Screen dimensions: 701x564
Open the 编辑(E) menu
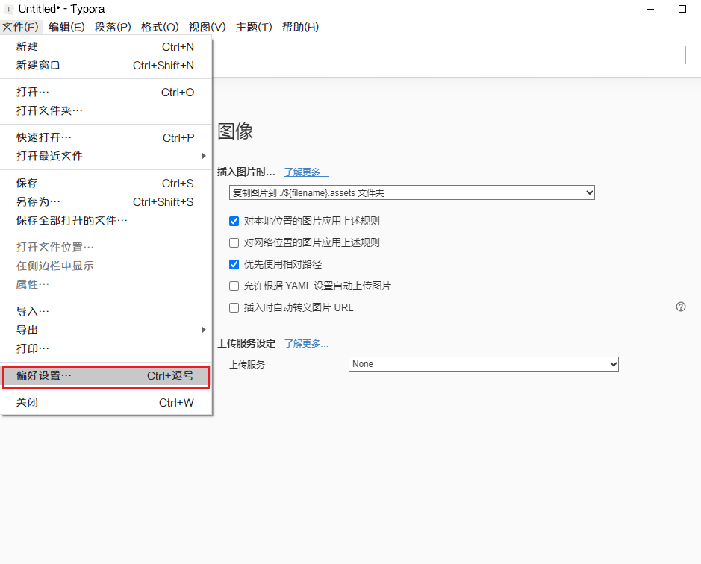[x=66, y=28]
